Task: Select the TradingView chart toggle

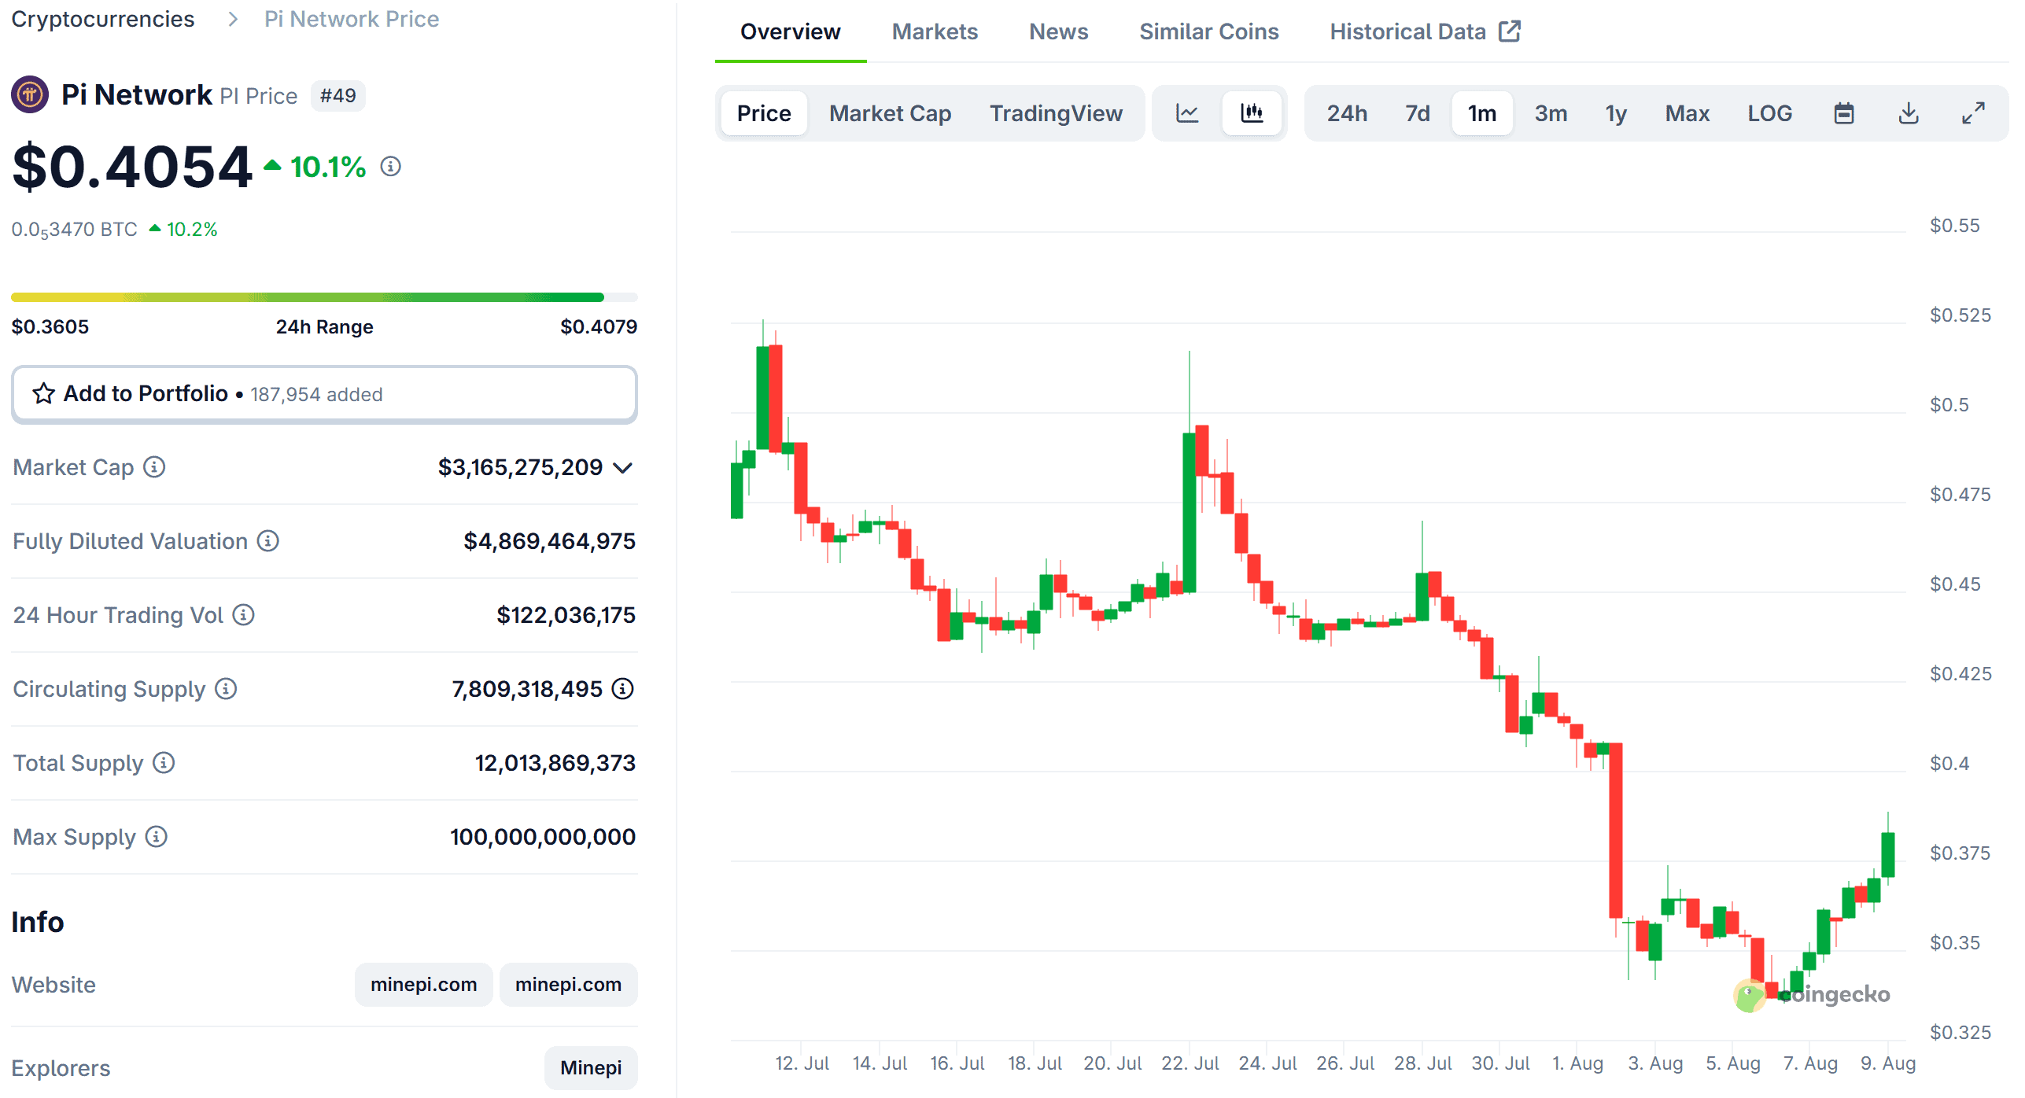Action: pos(1056,113)
